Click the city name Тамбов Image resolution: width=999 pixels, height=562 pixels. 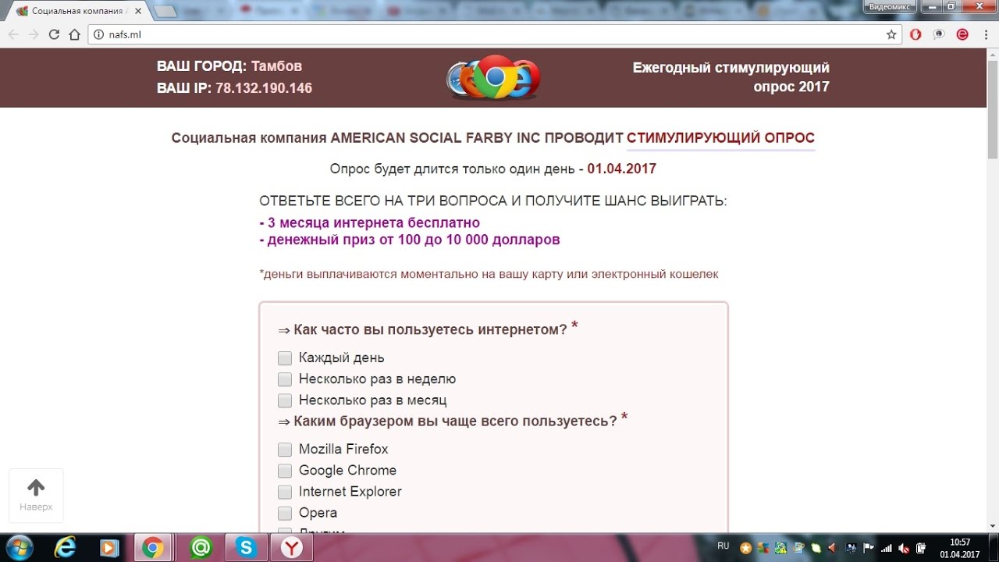click(x=276, y=66)
